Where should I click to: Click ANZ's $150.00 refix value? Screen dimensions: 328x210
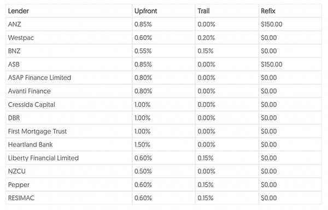pos(272,24)
